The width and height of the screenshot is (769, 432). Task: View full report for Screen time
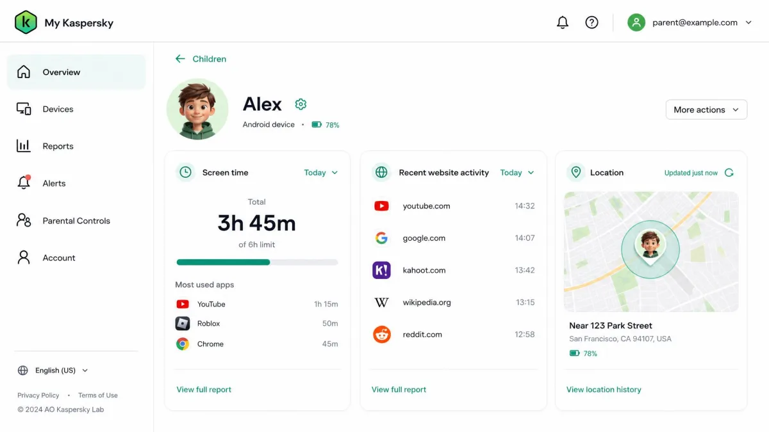[x=204, y=390]
